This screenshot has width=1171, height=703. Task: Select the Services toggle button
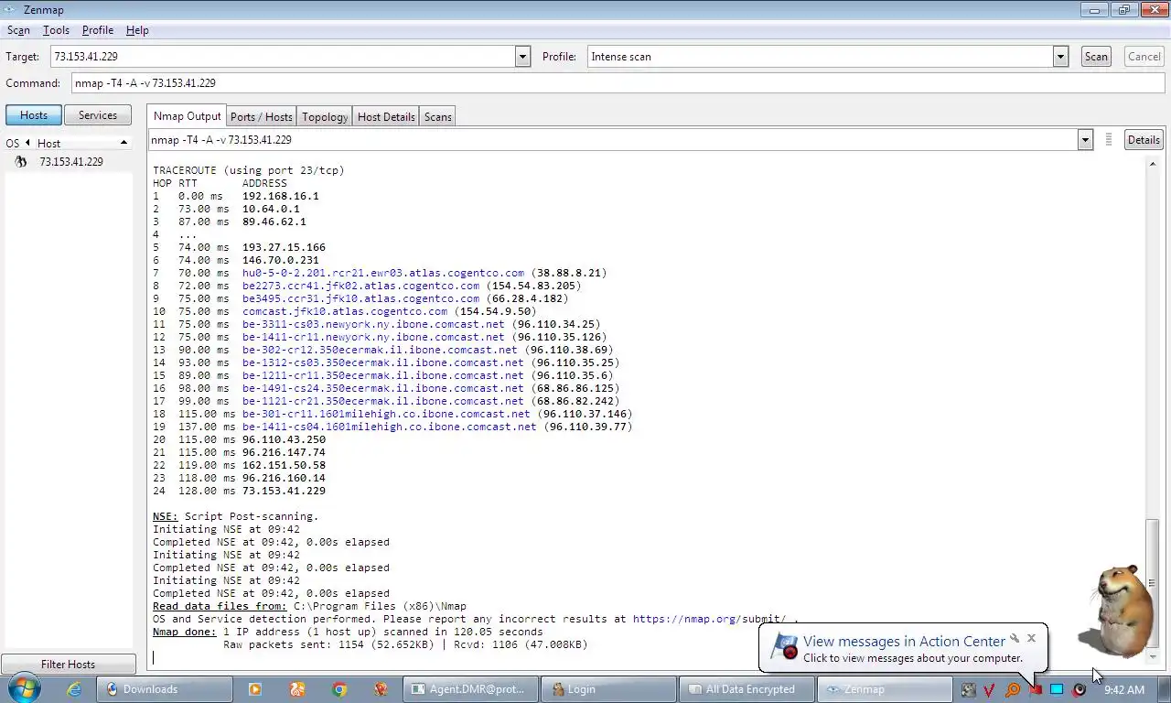(98, 115)
